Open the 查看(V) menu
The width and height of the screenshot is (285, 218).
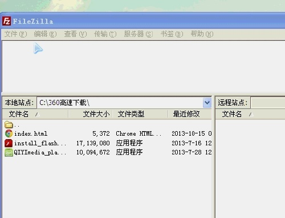(x=75, y=34)
